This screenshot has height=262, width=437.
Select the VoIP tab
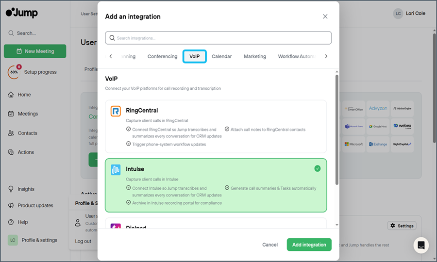point(195,56)
